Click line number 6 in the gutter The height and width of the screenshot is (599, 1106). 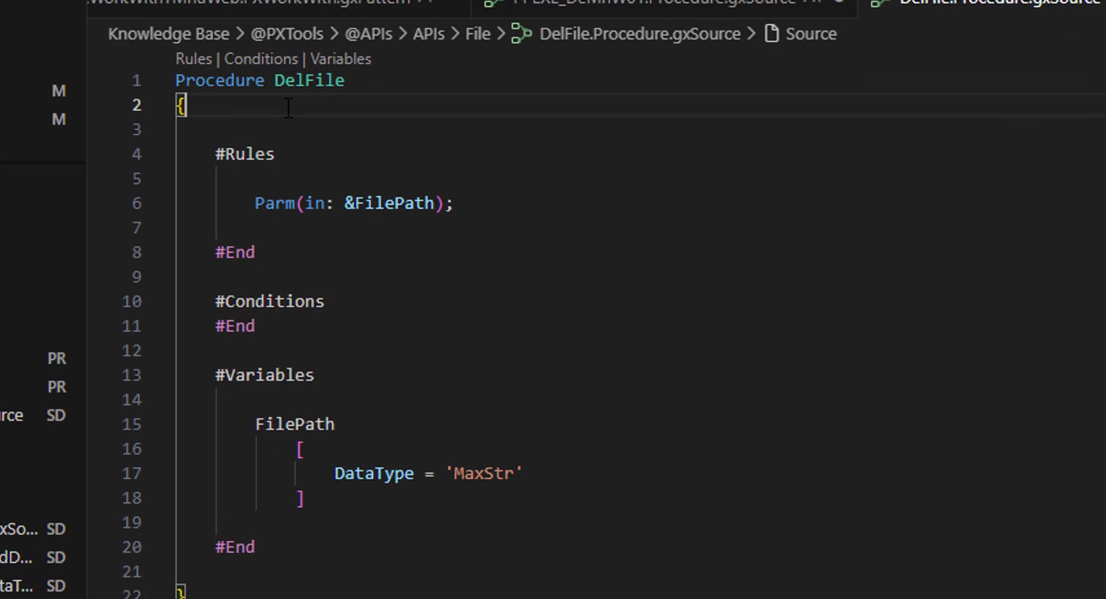click(137, 203)
